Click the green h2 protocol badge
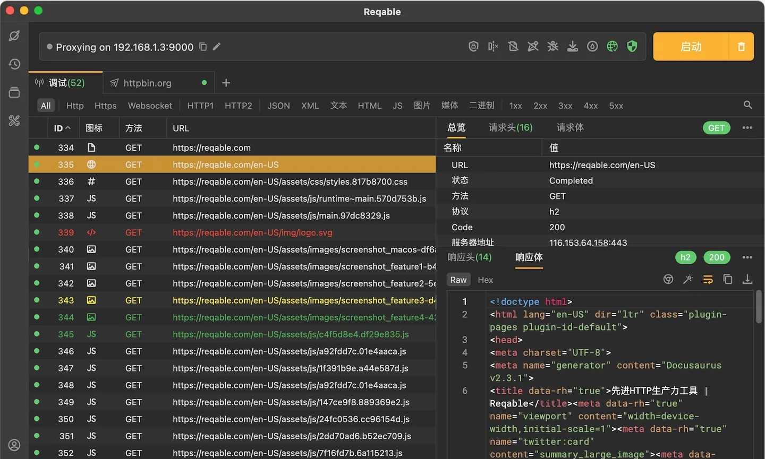 pos(686,257)
